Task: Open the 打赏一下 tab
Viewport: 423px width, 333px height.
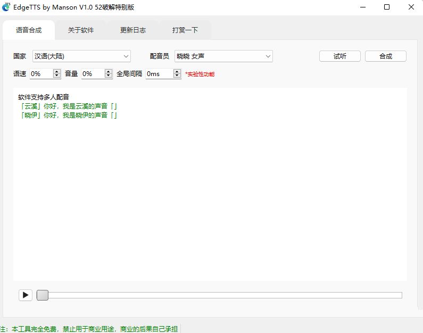Action: [185, 30]
